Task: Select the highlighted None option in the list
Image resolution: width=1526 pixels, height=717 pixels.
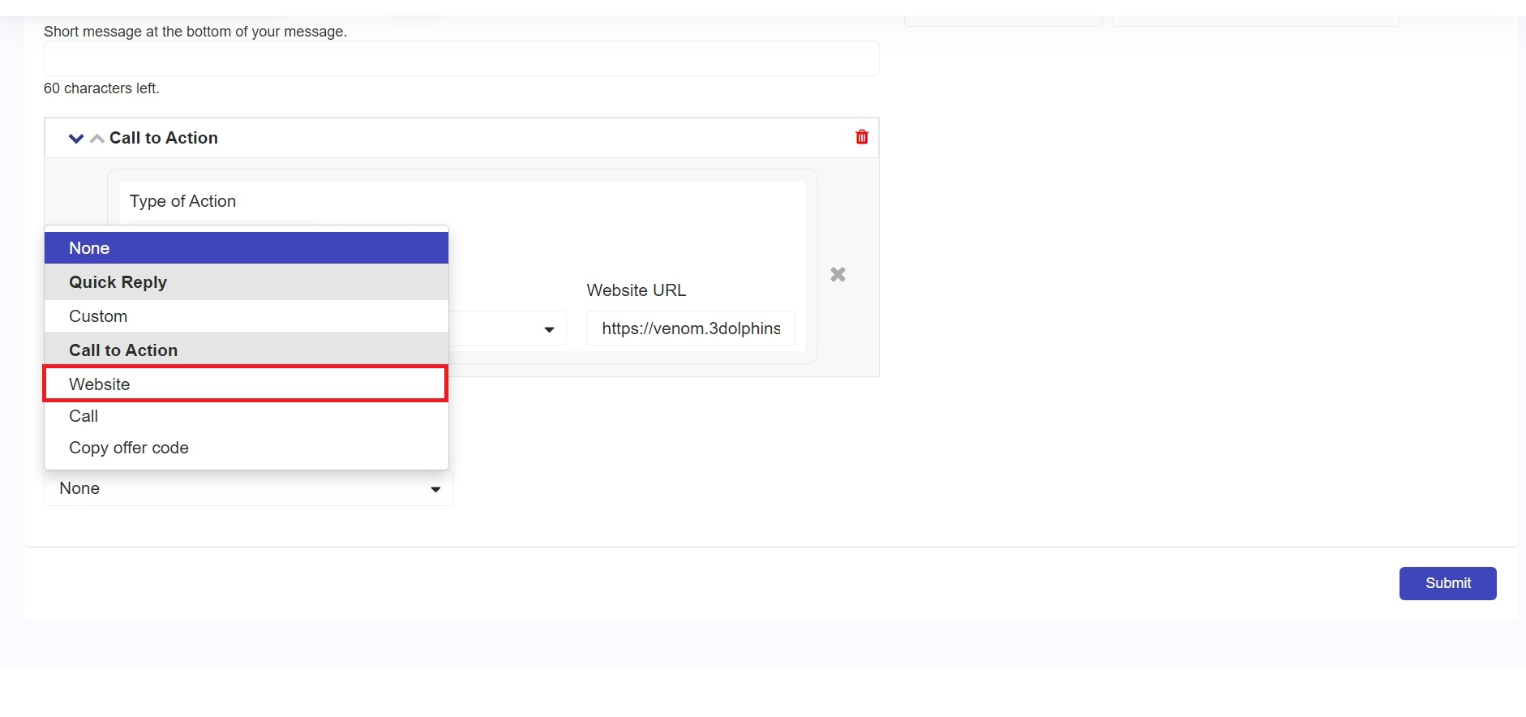Action: pyautogui.click(x=246, y=248)
